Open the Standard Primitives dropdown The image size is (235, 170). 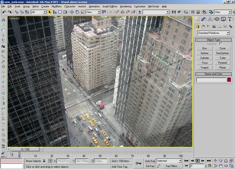214,33
